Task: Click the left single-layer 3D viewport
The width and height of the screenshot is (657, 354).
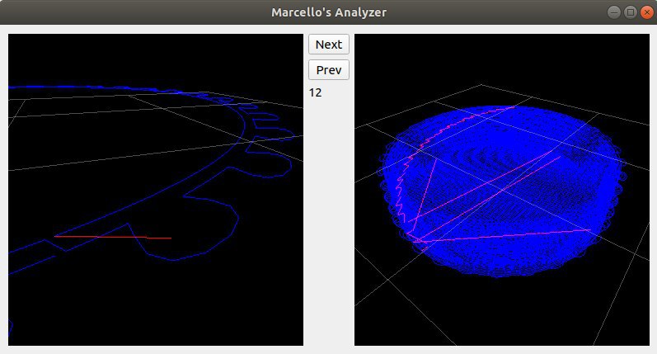Action: tap(156, 190)
